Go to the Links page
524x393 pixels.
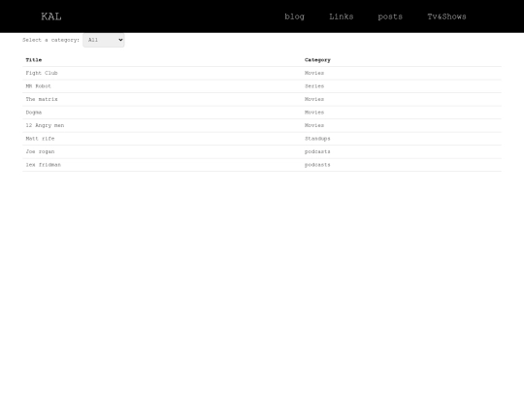(342, 16)
